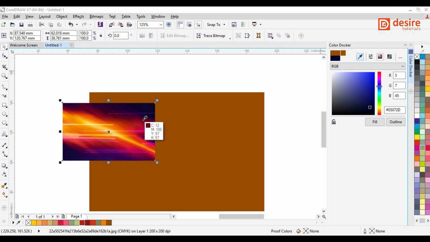Image resolution: width=430 pixels, height=242 pixels.
Task: Click the Export icon in the toolbar
Action: (x=120, y=25)
